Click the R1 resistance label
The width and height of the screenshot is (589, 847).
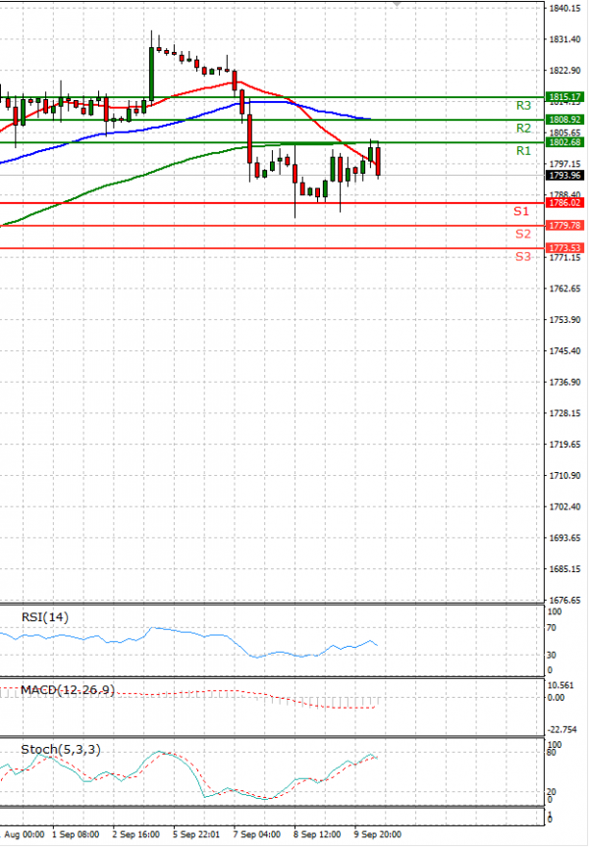pos(523,151)
